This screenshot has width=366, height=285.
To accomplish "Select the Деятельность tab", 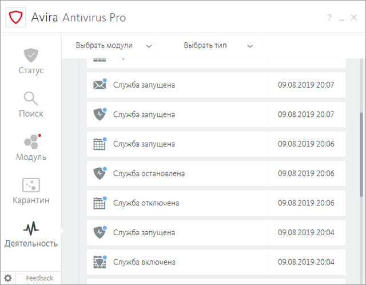I will click(31, 235).
